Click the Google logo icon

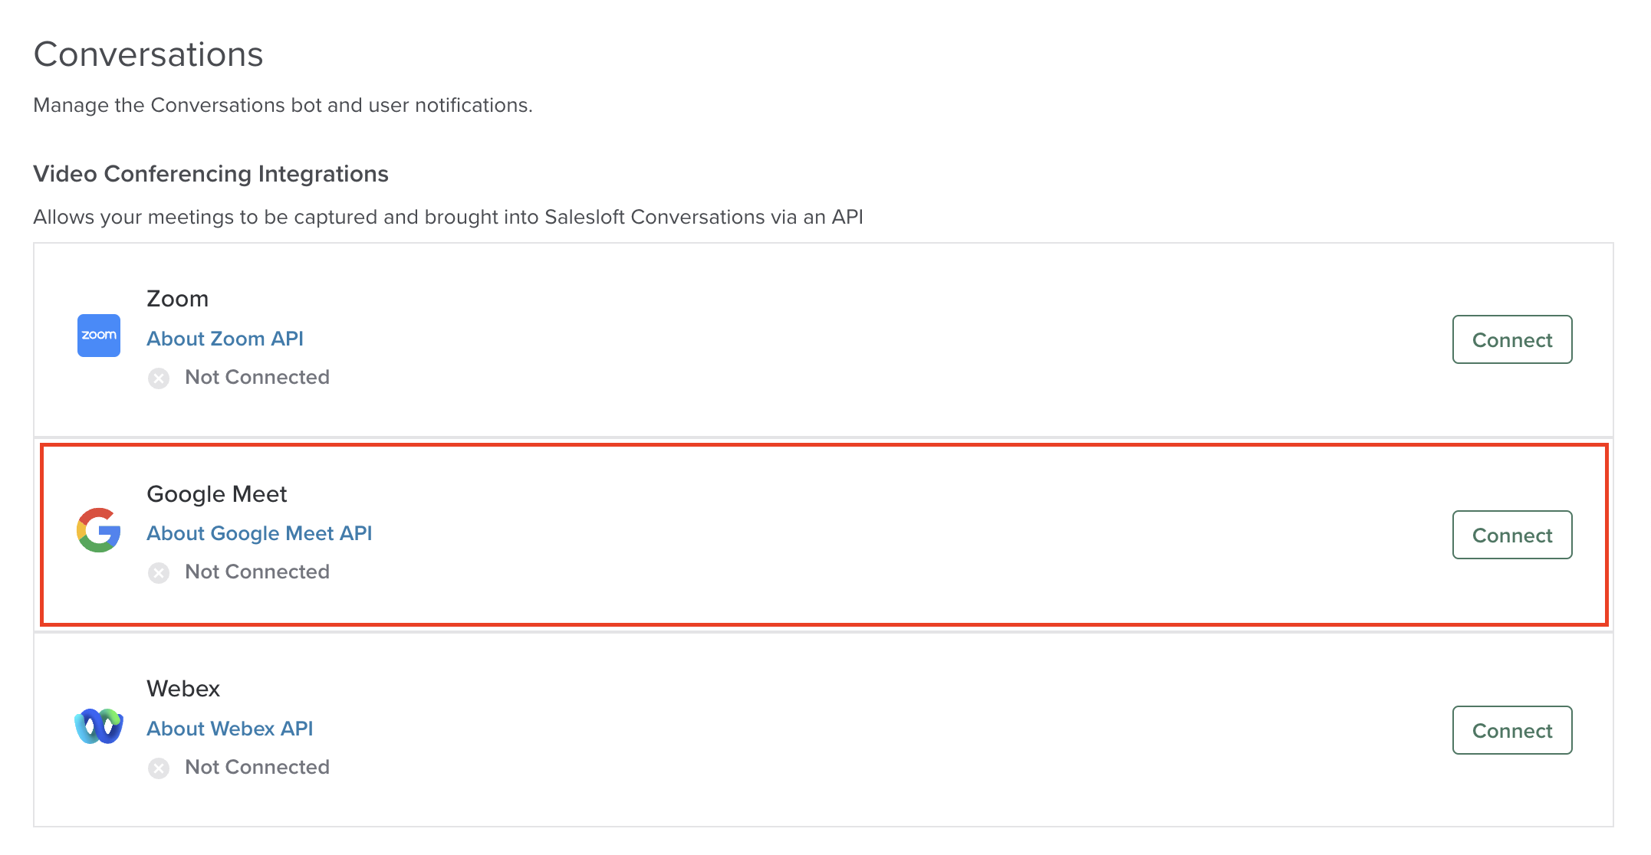point(99,530)
